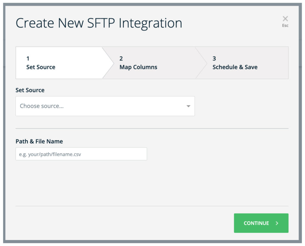Click the arrow divider between steps 1 and 2
Screen dimensions: 305x246
tap(108, 63)
